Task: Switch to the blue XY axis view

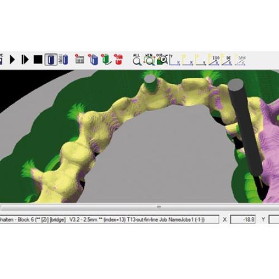Action: click(x=175, y=60)
